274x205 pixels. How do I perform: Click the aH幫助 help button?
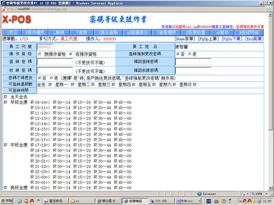coord(222,33)
